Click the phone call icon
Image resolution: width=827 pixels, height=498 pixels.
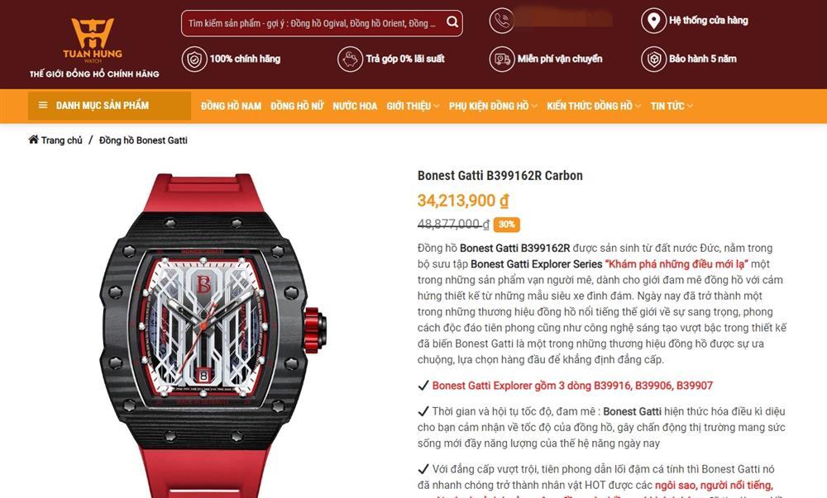(502, 21)
